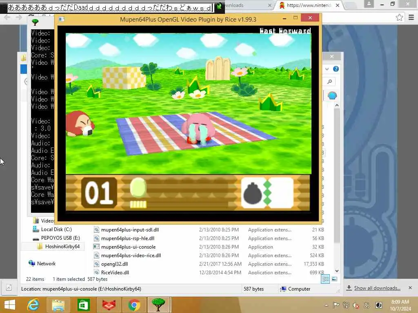Image resolution: width=418 pixels, height=313 pixels.
Task: Click the Mupen64Plus title bar icon
Action: pos(62,19)
